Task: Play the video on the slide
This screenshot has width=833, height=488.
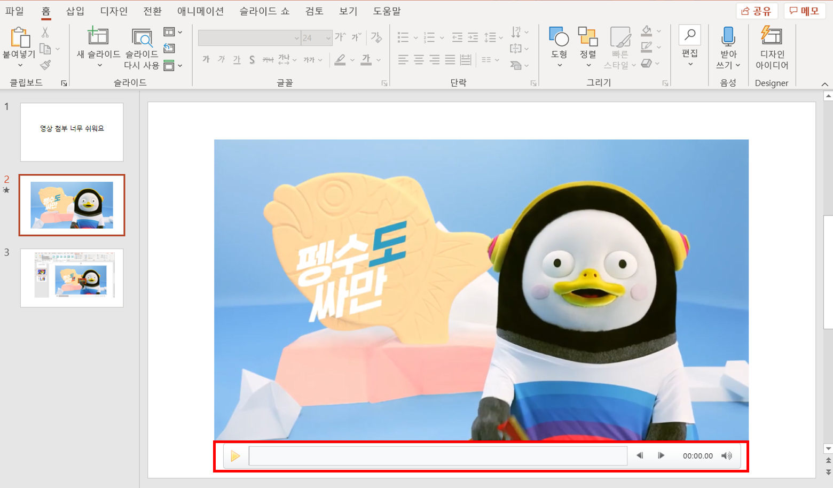Action: tap(235, 456)
